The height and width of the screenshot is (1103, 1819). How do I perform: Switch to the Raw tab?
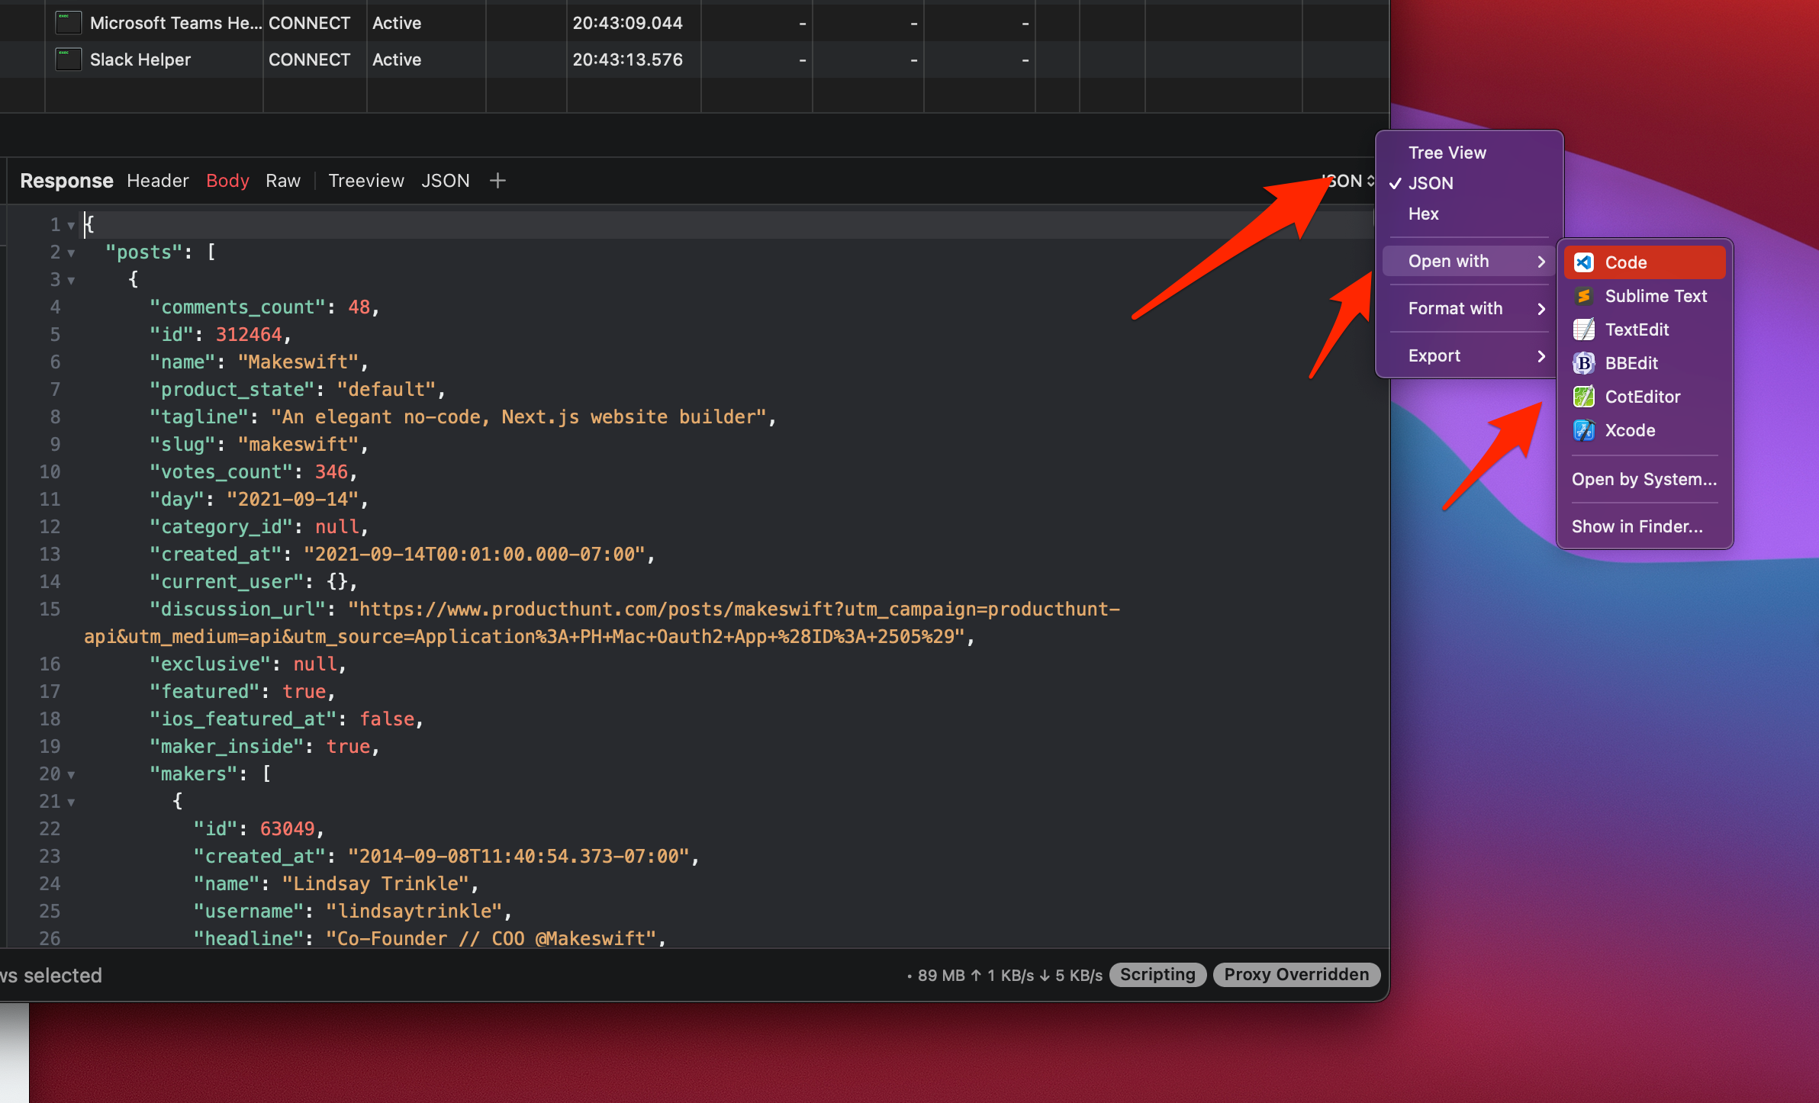click(x=283, y=181)
